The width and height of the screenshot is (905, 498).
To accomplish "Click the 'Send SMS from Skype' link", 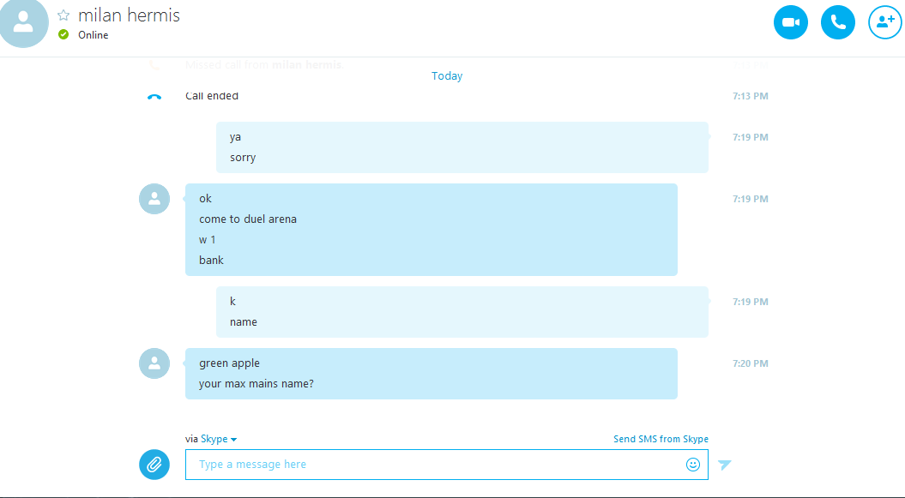I will (661, 439).
